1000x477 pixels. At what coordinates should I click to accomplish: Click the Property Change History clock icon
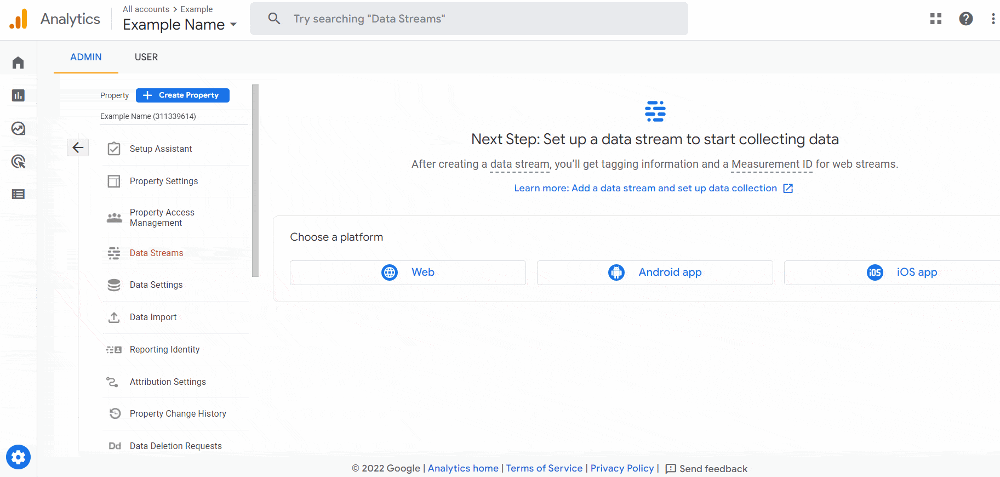click(115, 413)
